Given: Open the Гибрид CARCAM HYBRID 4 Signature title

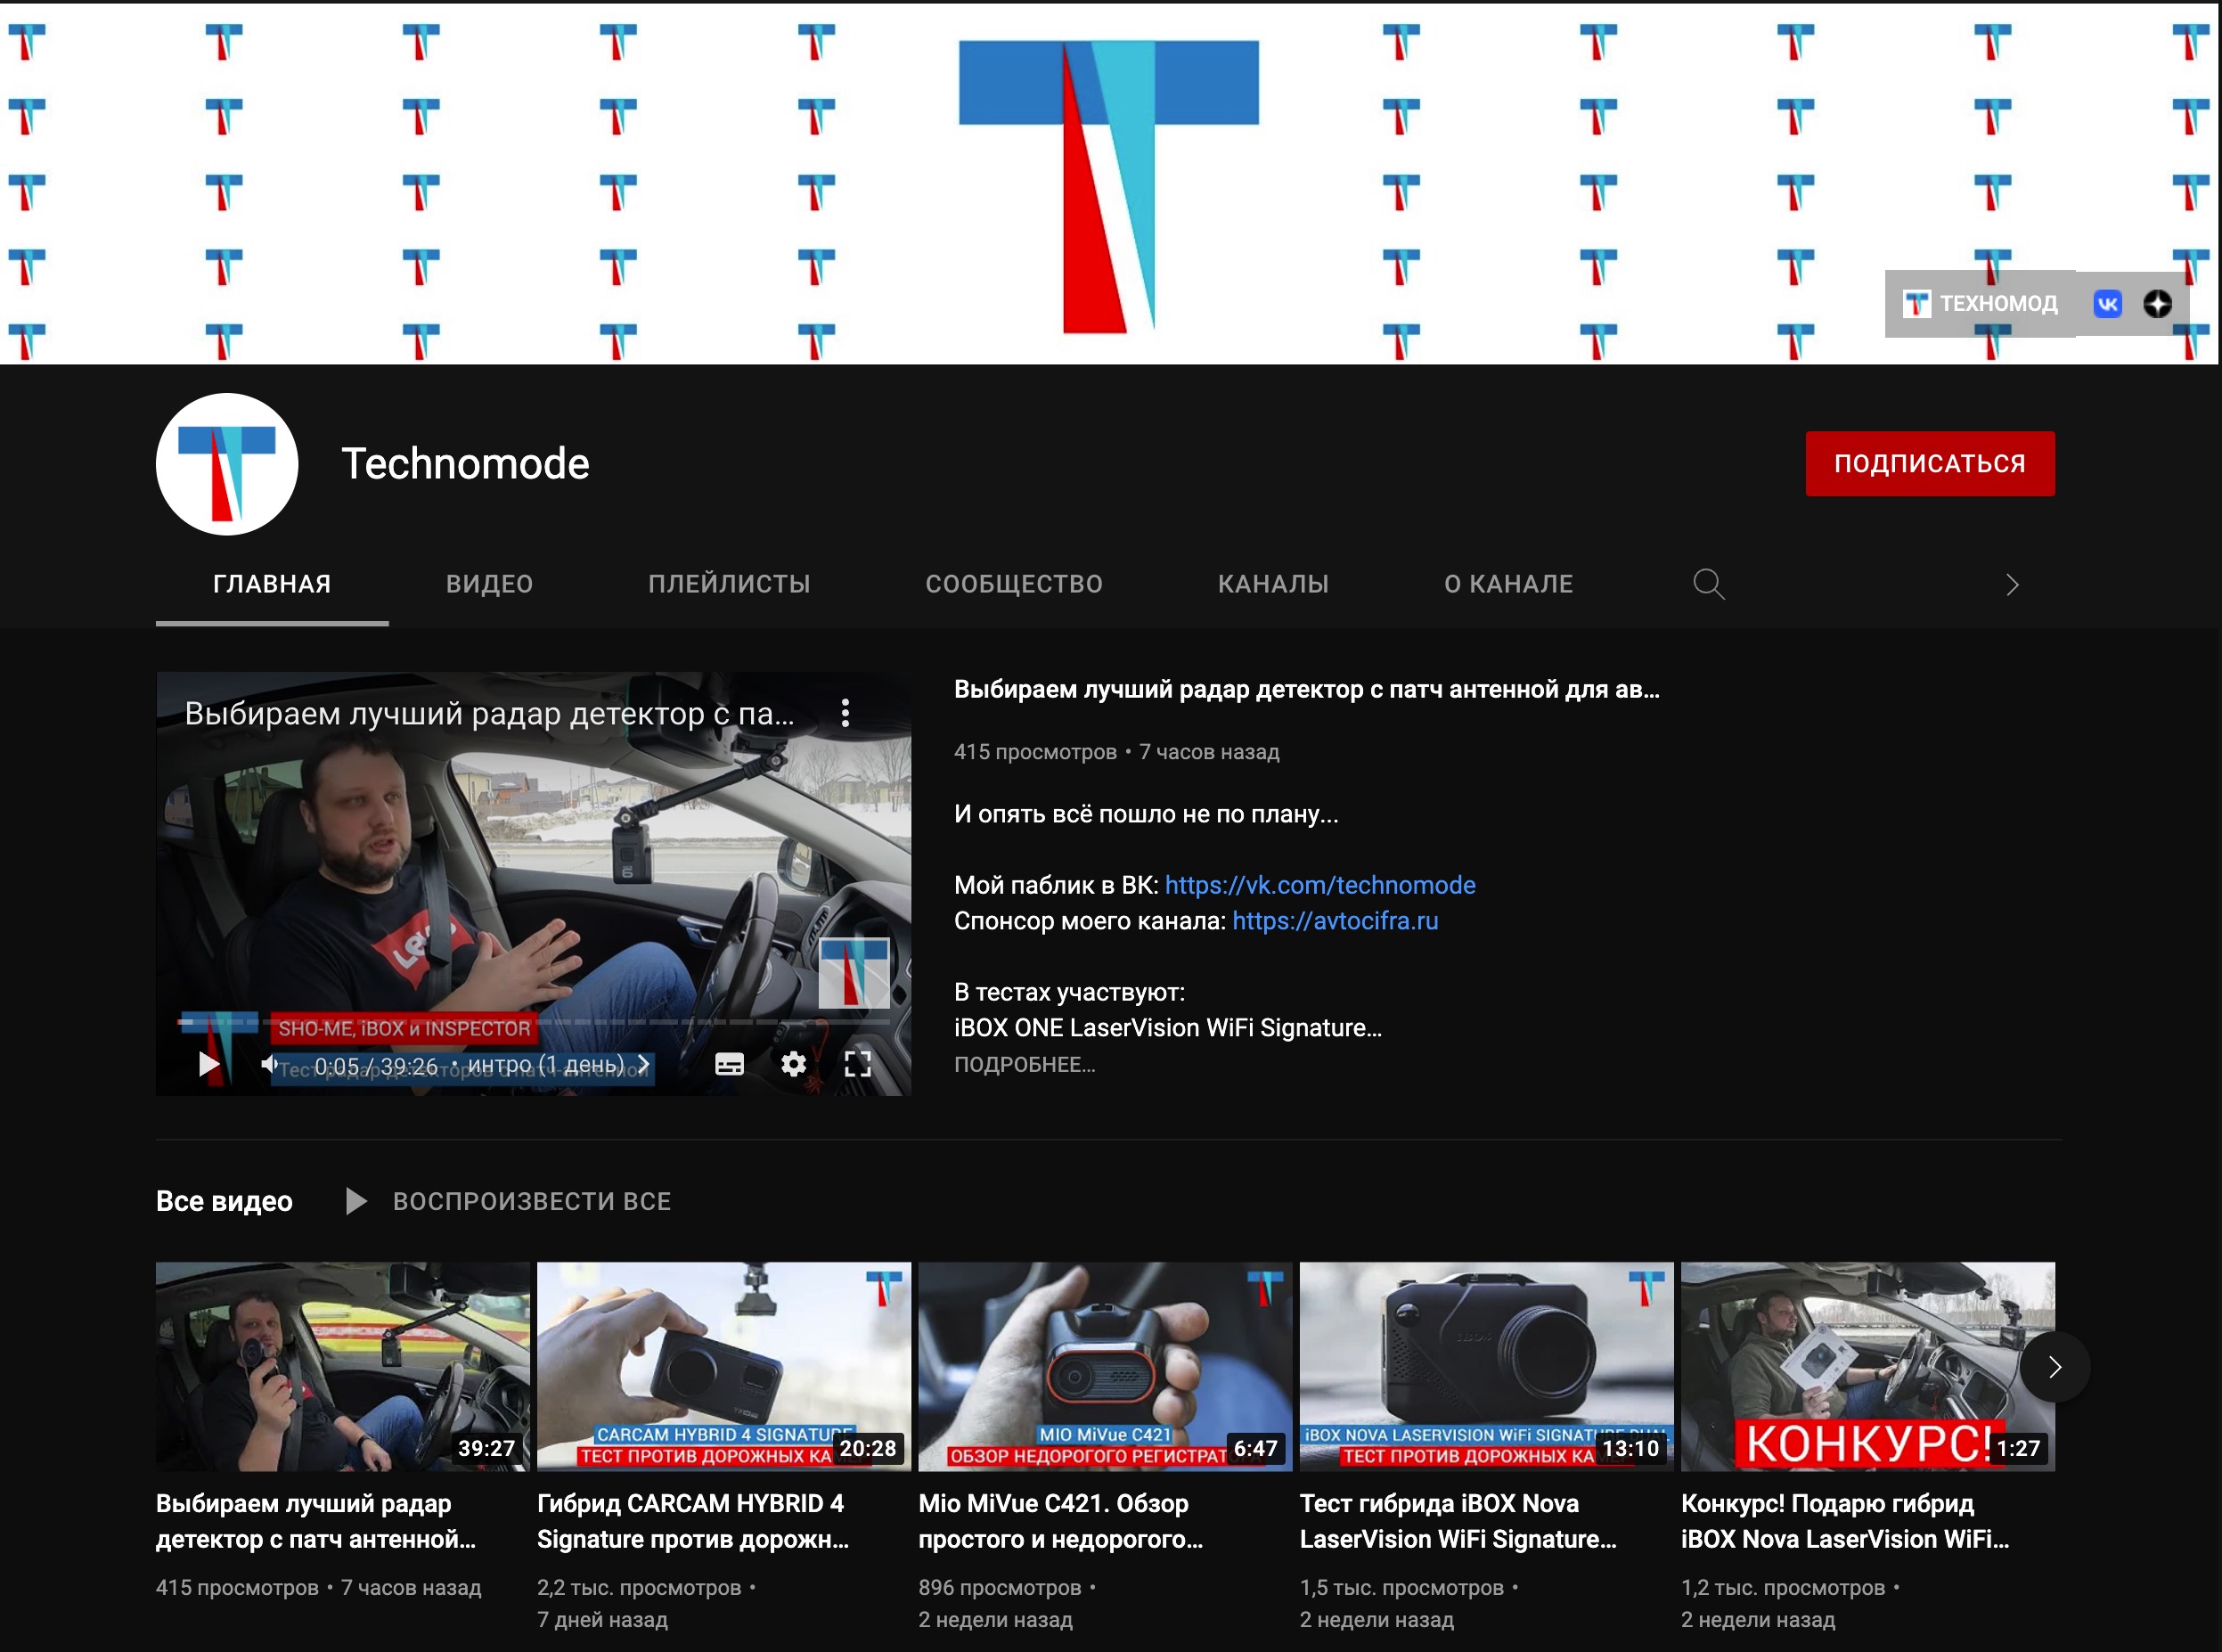Looking at the screenshot, I should pos(693,1521).
